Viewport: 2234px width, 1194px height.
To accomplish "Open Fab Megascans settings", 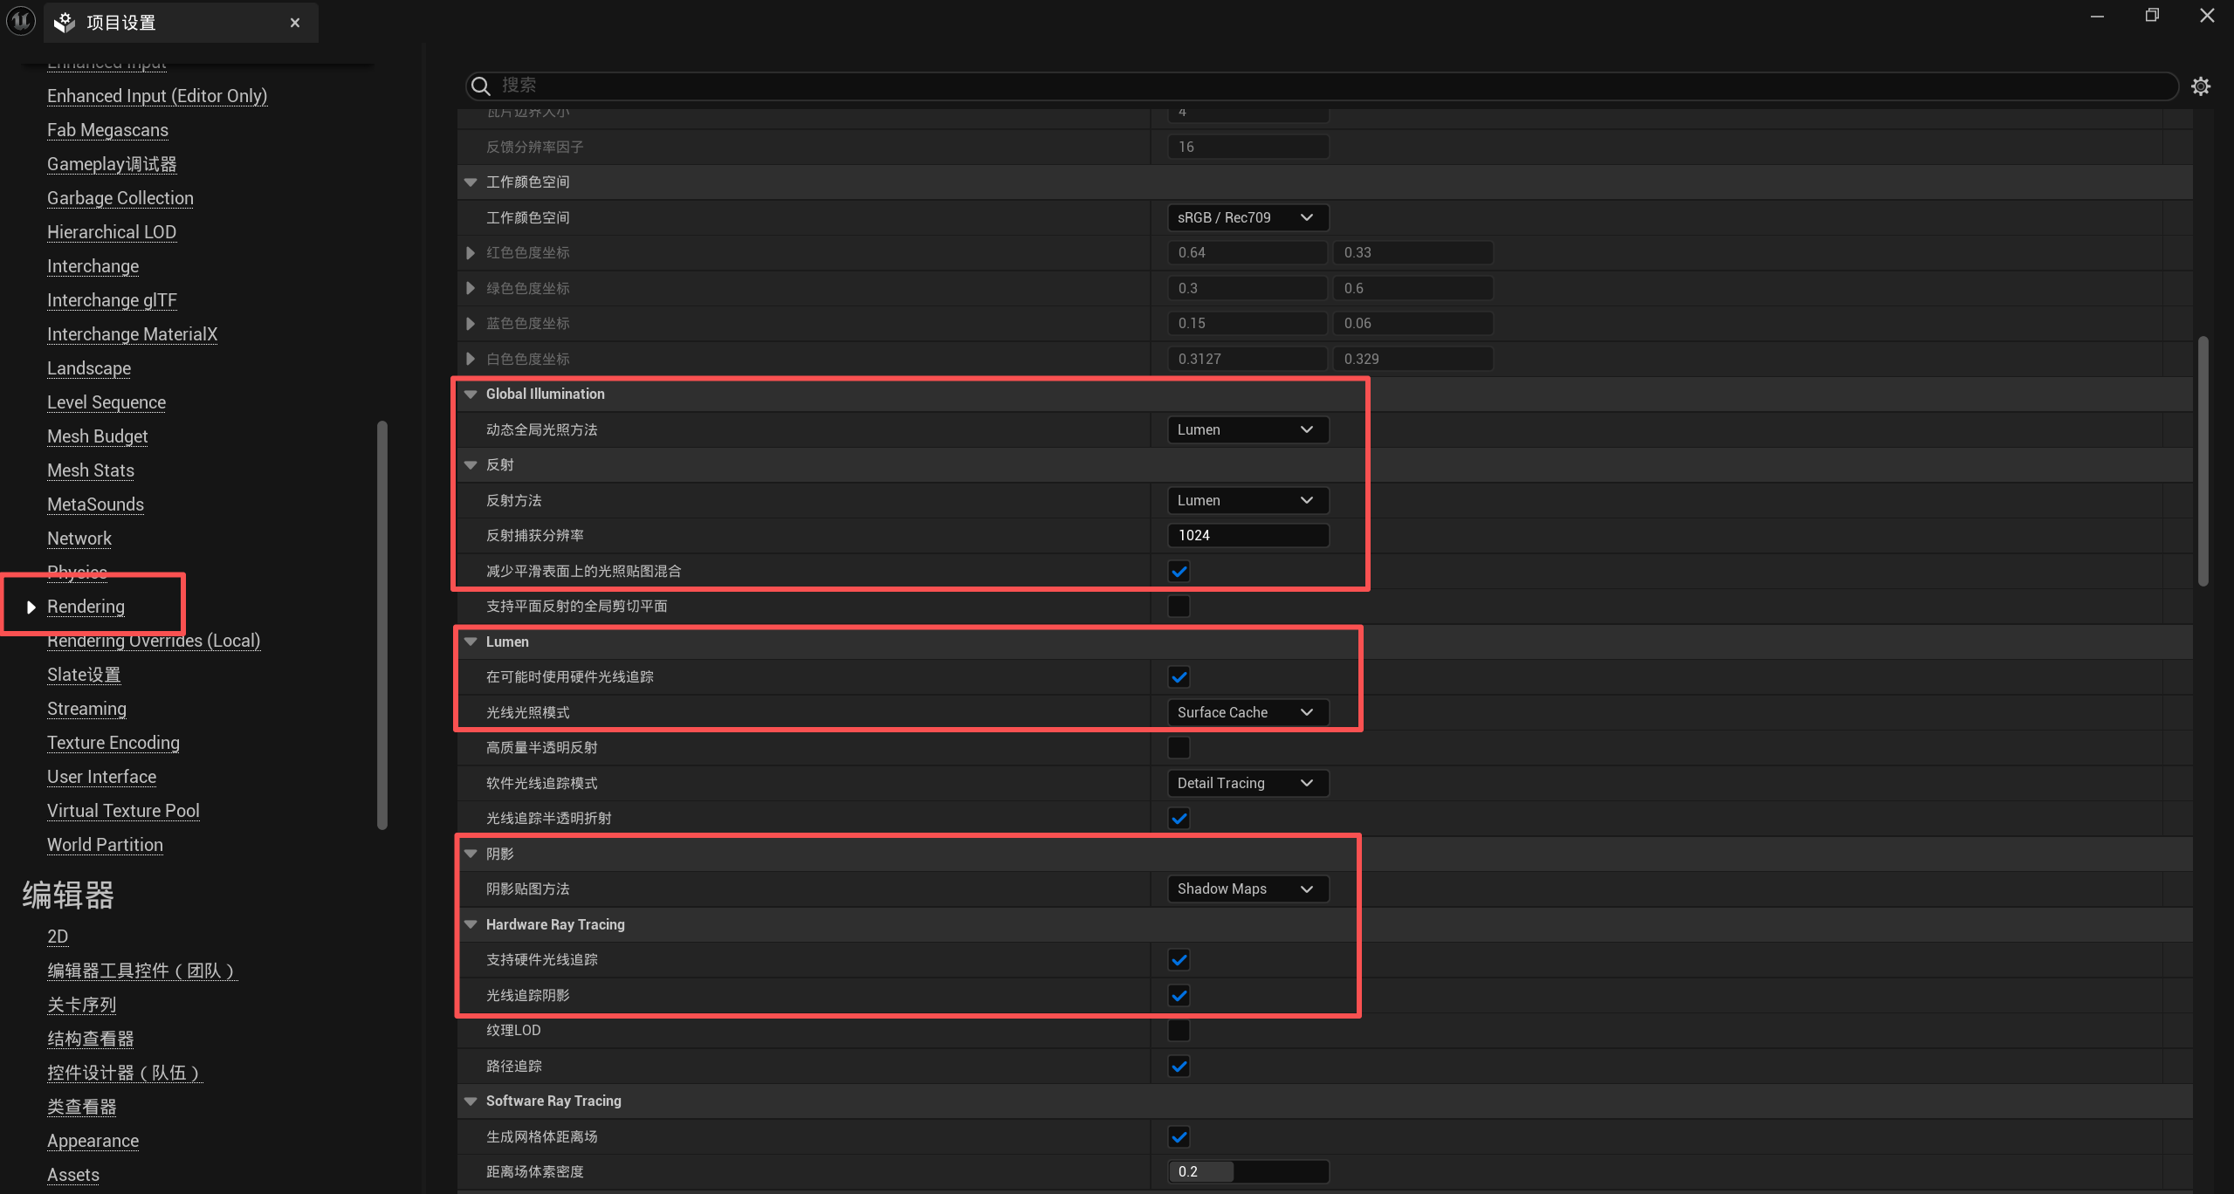I will [107, 130].
